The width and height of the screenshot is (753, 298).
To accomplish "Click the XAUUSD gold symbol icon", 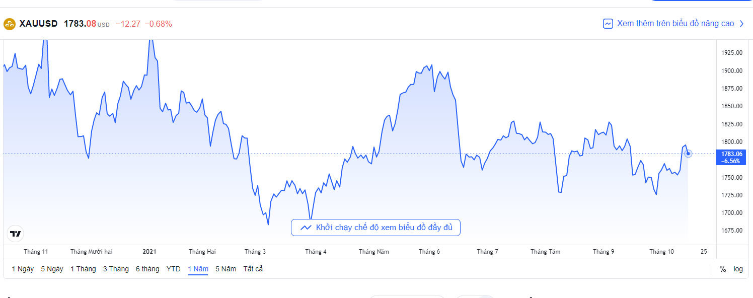I will (10, 24).
